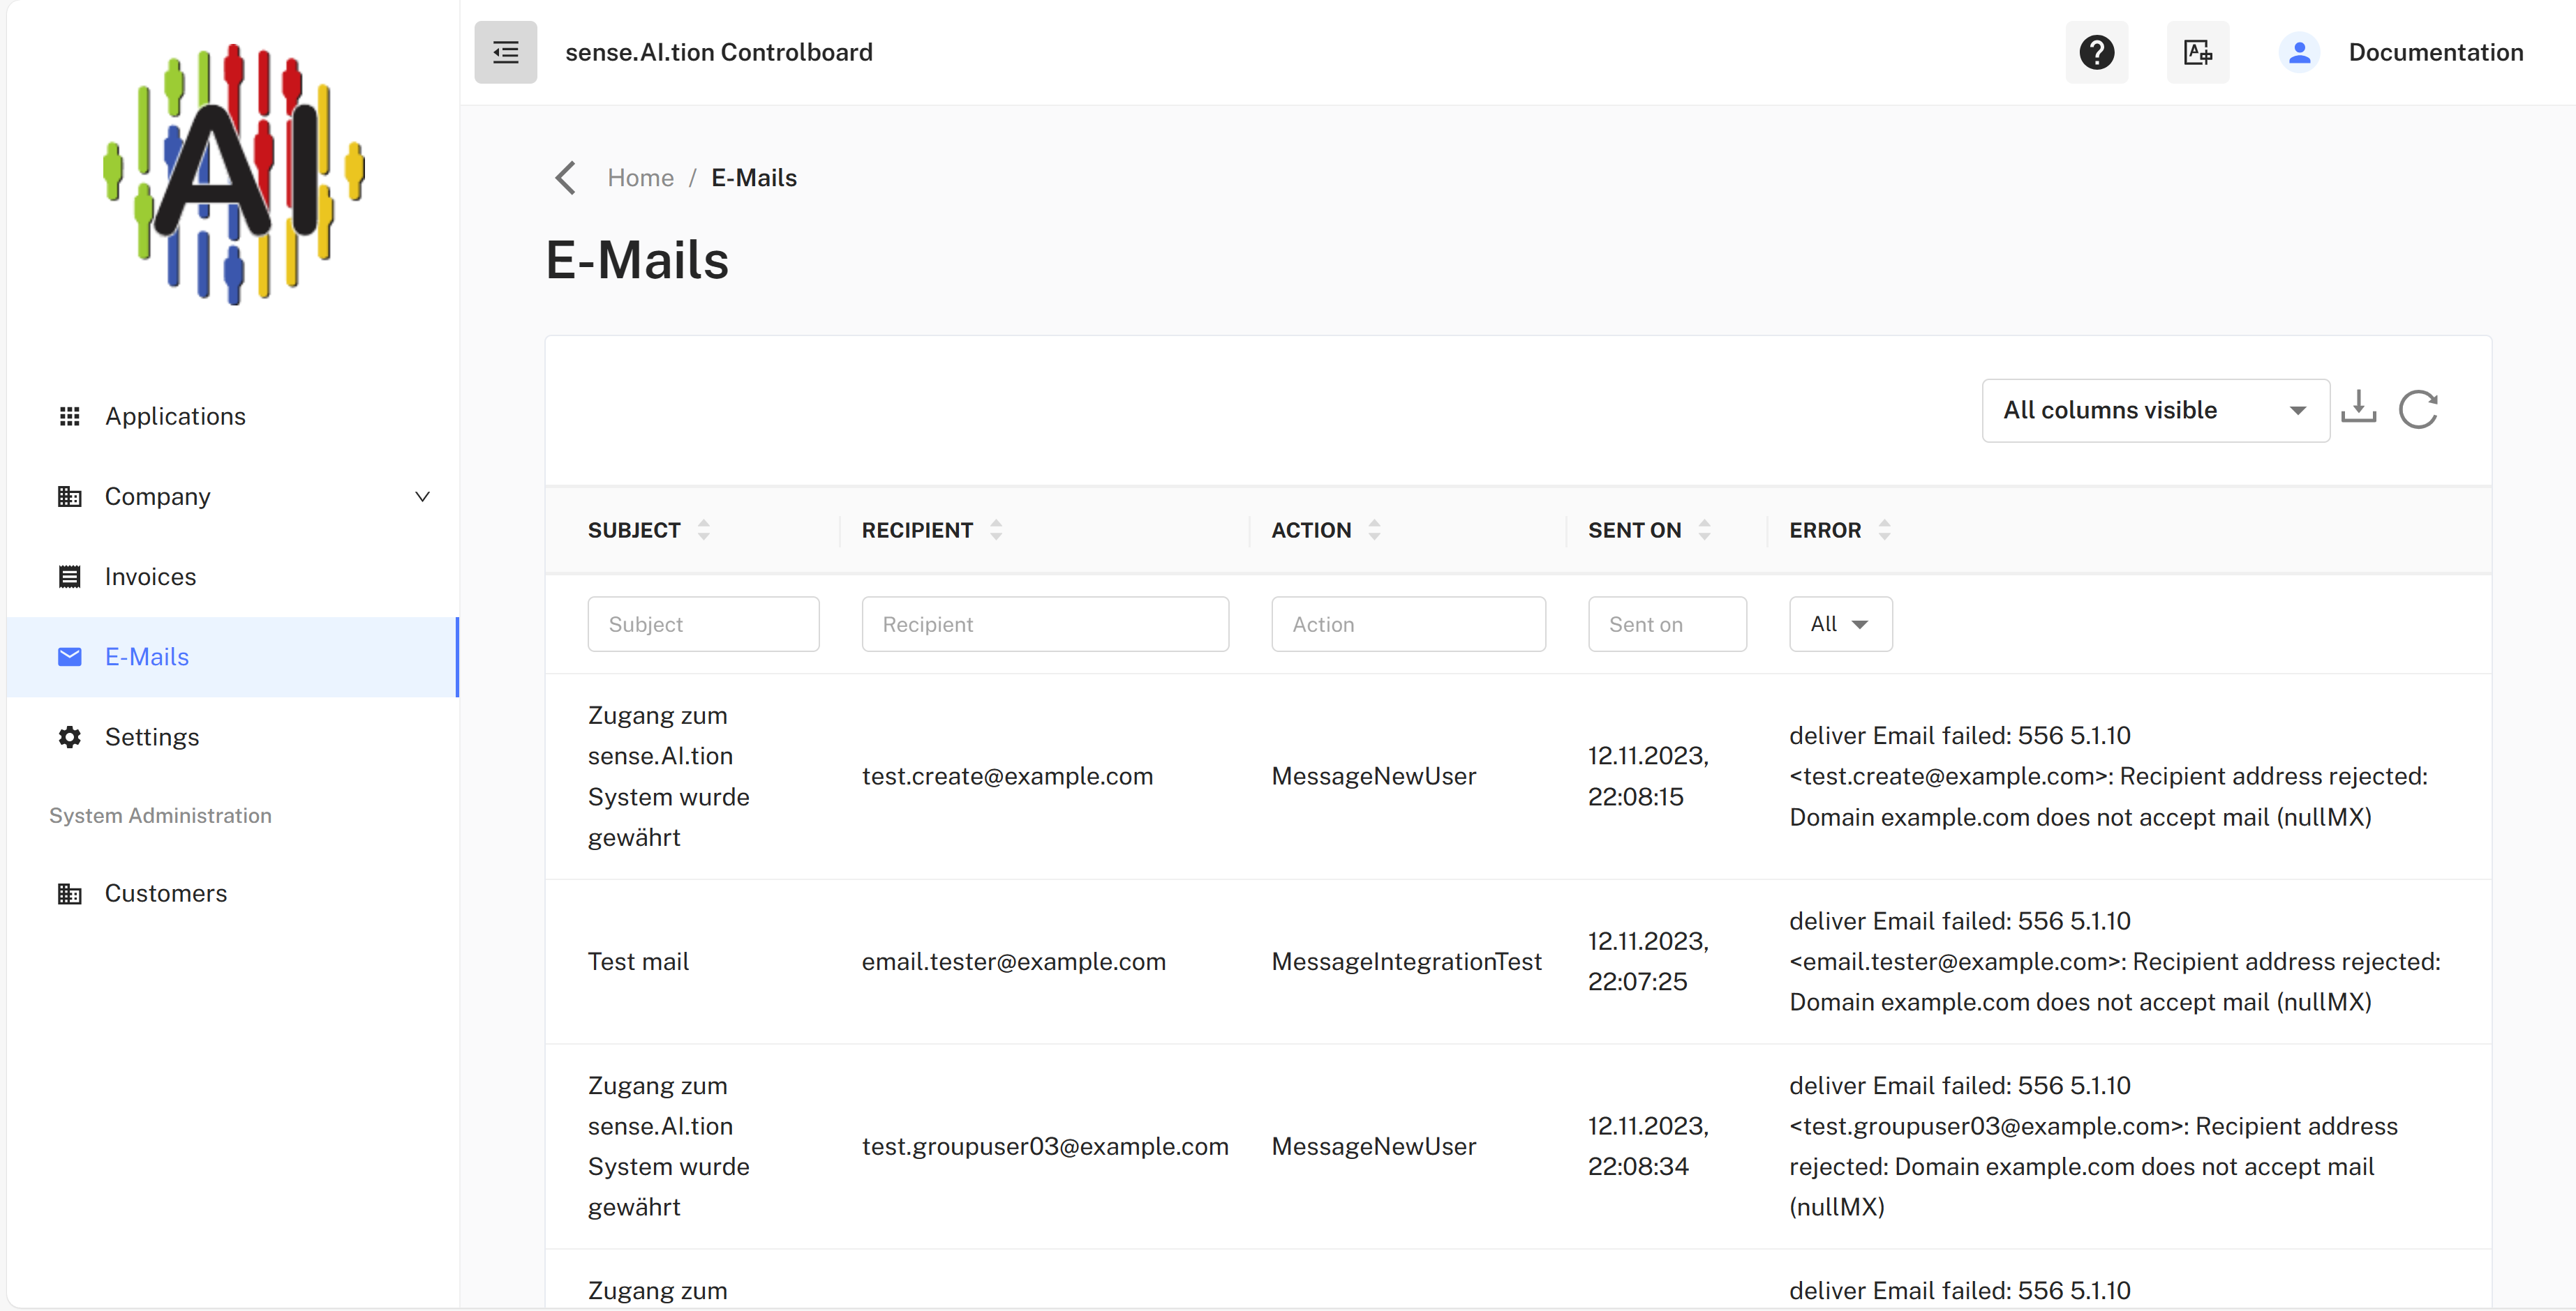Click the Home breadcrumb link
This screenshot has height=1311, width=2576.
640,178
